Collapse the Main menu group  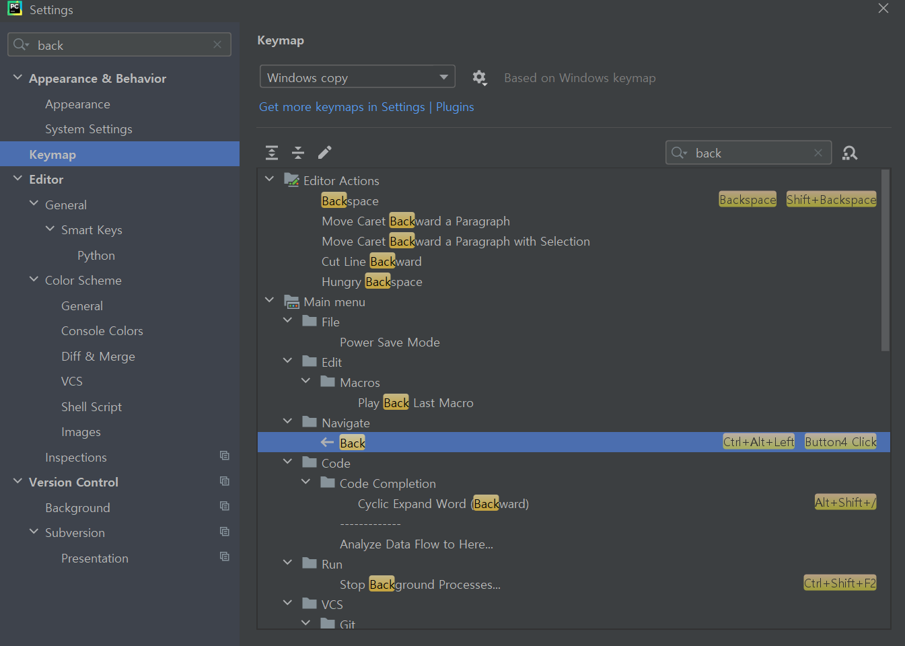270,300
